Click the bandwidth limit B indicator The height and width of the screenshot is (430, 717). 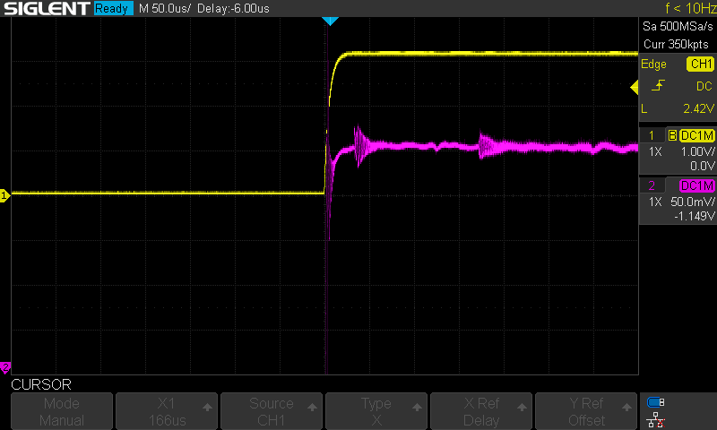[x=671, y=135]
